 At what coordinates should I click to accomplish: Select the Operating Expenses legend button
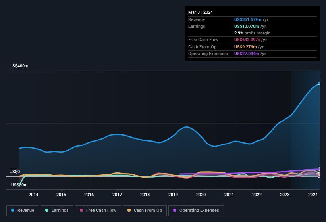pyautogui.click(x=196, y=211)
